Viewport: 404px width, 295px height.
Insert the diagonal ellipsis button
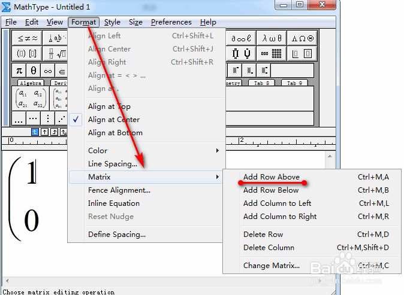[x=61, y=118]
